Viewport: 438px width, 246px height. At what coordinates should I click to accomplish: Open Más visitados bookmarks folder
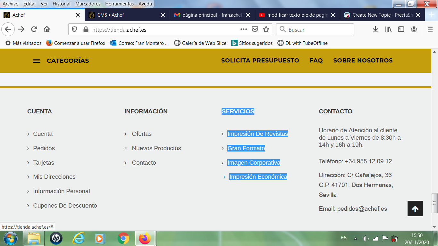(x=23, y=43)
